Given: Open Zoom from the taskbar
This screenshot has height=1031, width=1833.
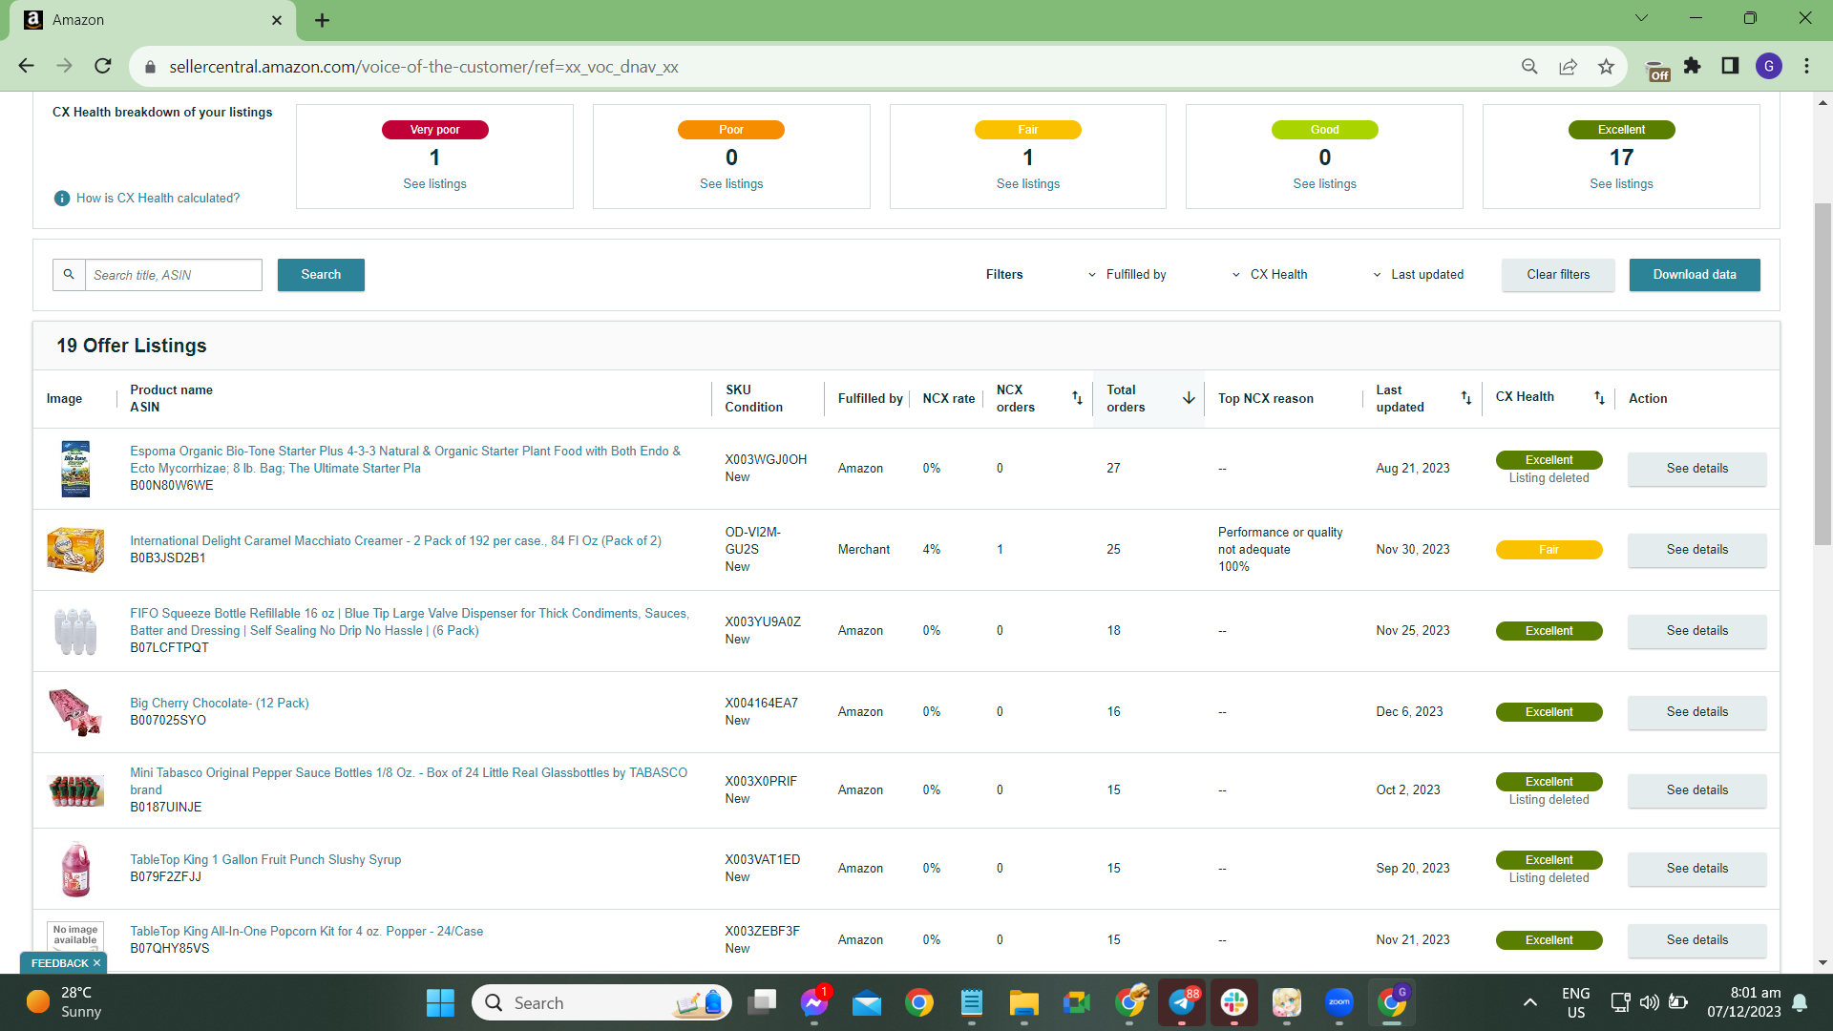Looking at the screenshot, I should tap(1339, 1002).
